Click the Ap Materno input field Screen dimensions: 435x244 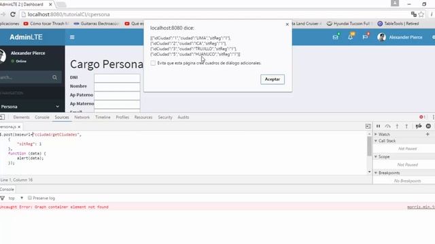[117, 104]
